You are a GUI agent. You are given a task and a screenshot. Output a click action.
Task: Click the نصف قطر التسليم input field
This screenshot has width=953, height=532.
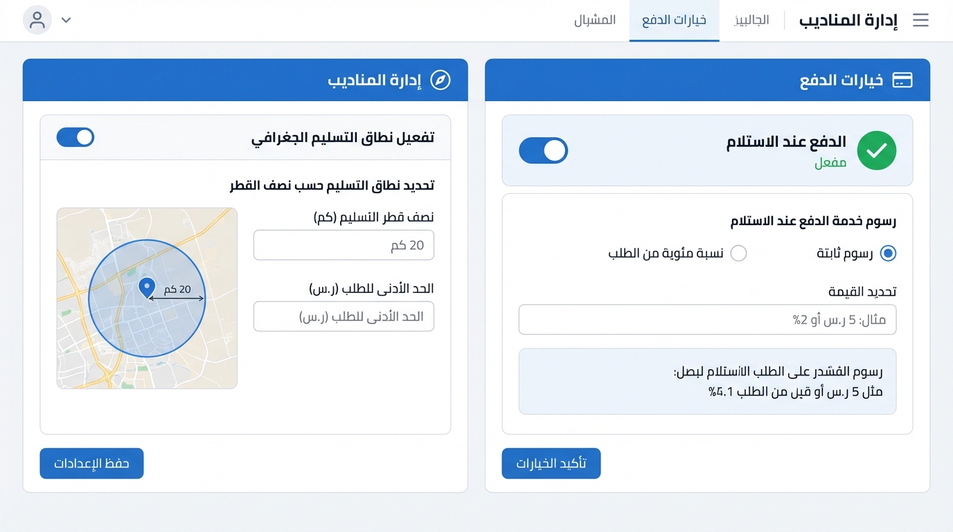pos(344,245)
